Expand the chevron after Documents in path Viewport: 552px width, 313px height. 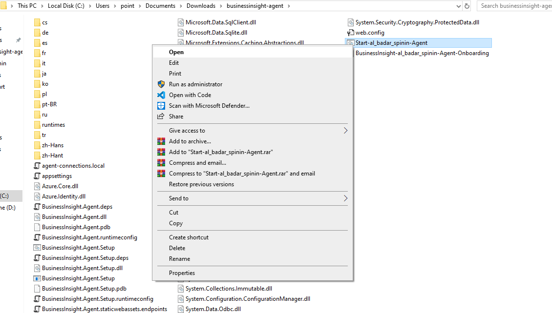[181, 6]
